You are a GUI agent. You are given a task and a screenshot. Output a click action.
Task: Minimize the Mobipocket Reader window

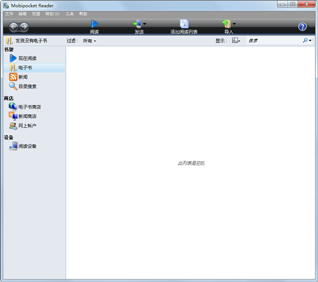tap(282, 4)
